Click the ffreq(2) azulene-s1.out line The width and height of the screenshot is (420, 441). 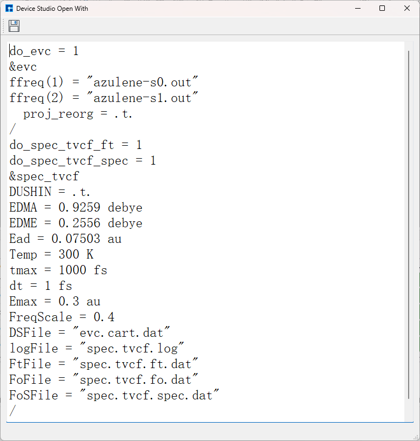point(104,98)
